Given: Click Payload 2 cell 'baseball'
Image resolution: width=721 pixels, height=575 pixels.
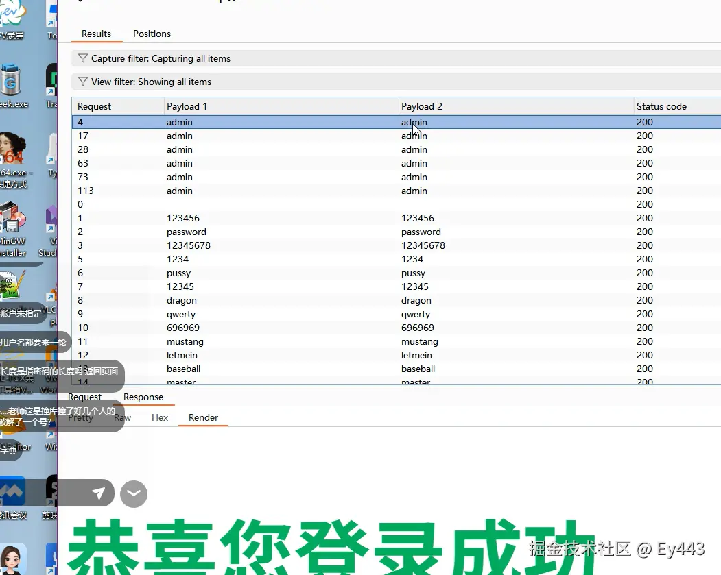Looking at the screenshot, I should tap(418, 369).
